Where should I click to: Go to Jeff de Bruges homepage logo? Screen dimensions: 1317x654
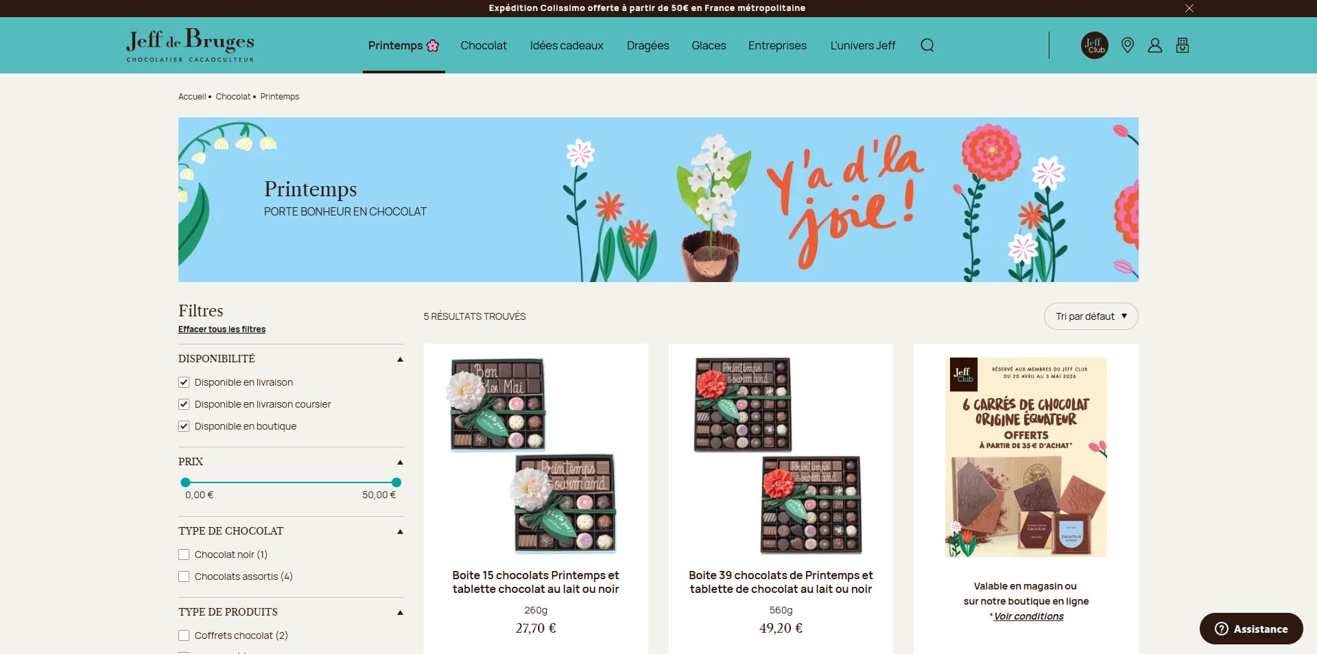coord(190,45)
